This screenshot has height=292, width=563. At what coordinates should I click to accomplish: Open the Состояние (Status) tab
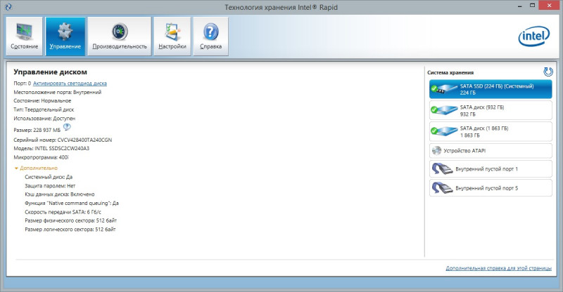coord(24,36)
